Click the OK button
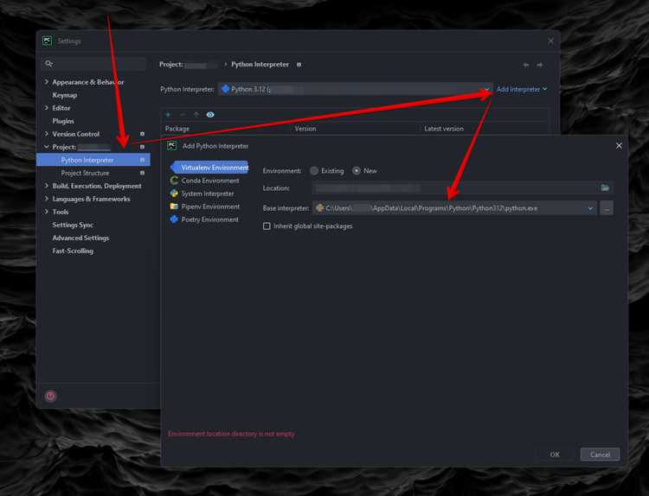 [x=555, y=455]
